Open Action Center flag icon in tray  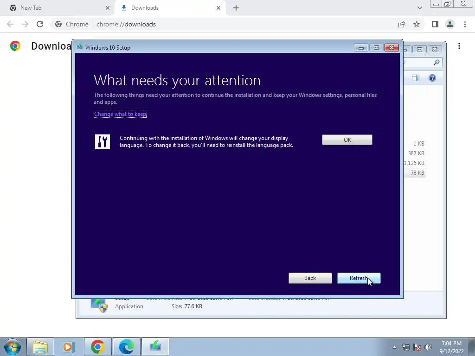[x=417, y=348]
